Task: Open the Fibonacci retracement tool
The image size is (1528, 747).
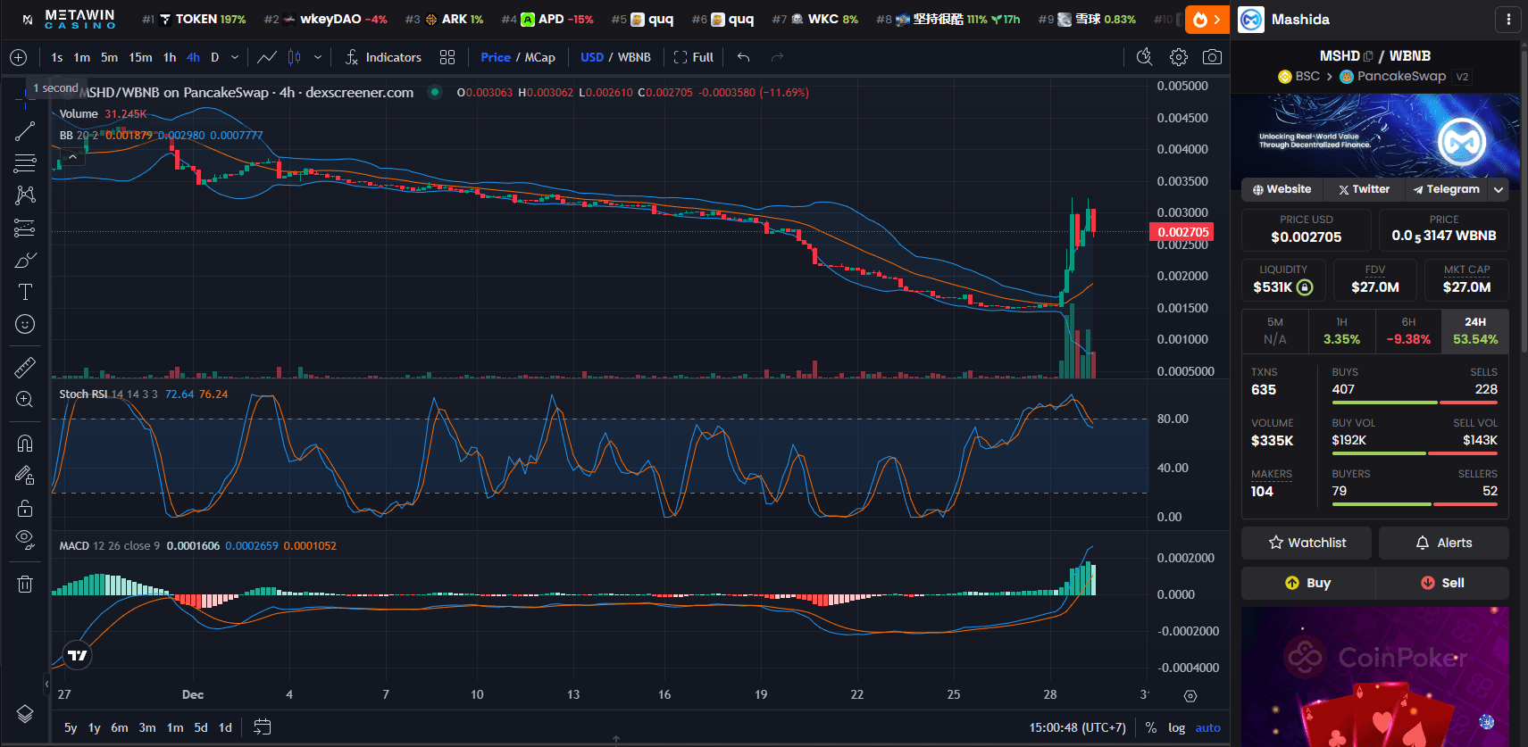Action: coord(25,163)
